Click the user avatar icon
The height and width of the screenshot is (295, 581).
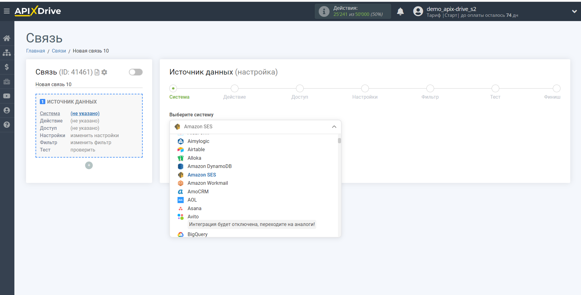coord(418,12)
